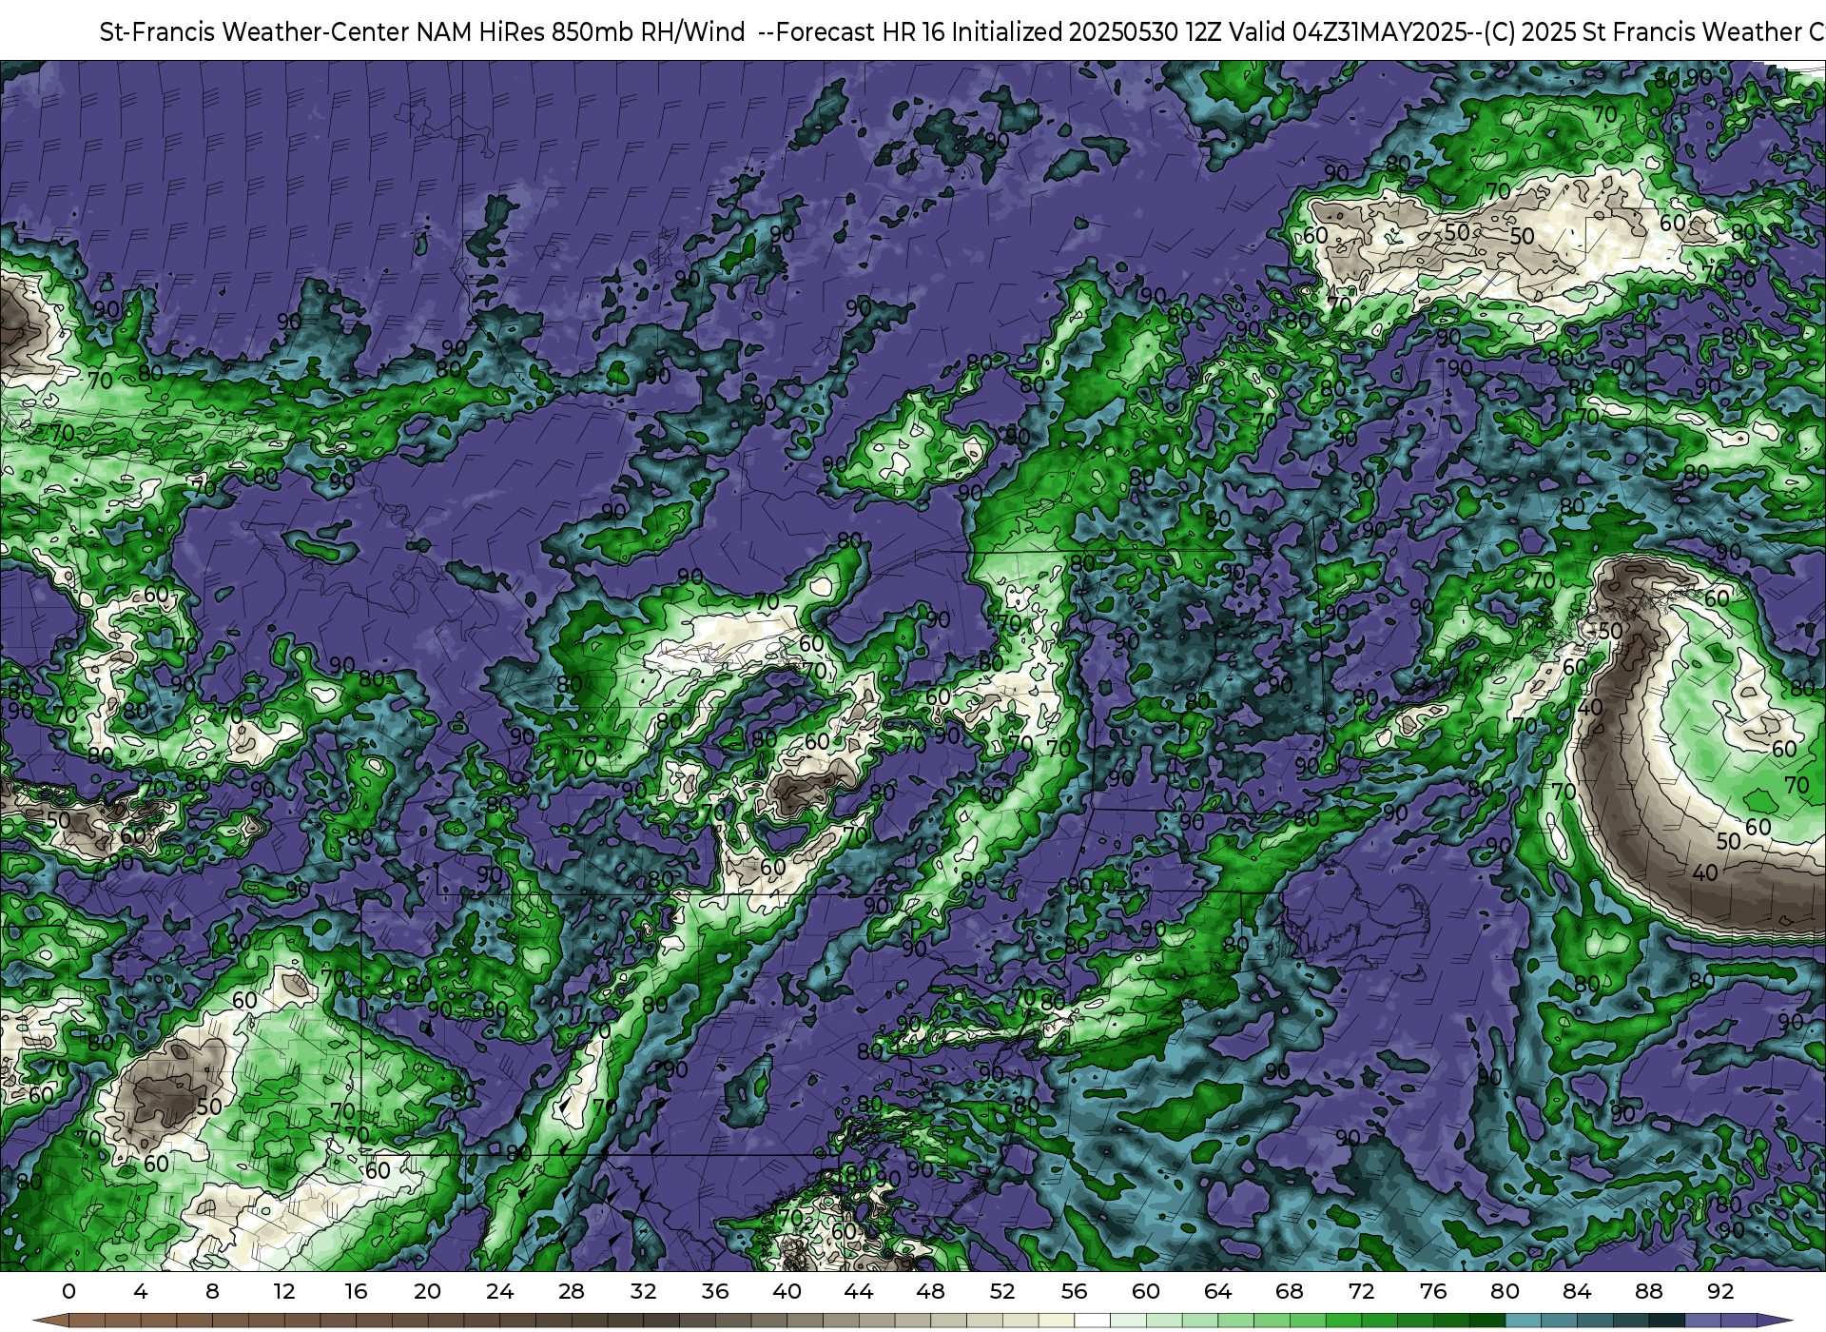The width and height of the screenshot is (1826, 1332).
Task: Click the colorbar tick label '24'
Action: tap(499, 1291)
